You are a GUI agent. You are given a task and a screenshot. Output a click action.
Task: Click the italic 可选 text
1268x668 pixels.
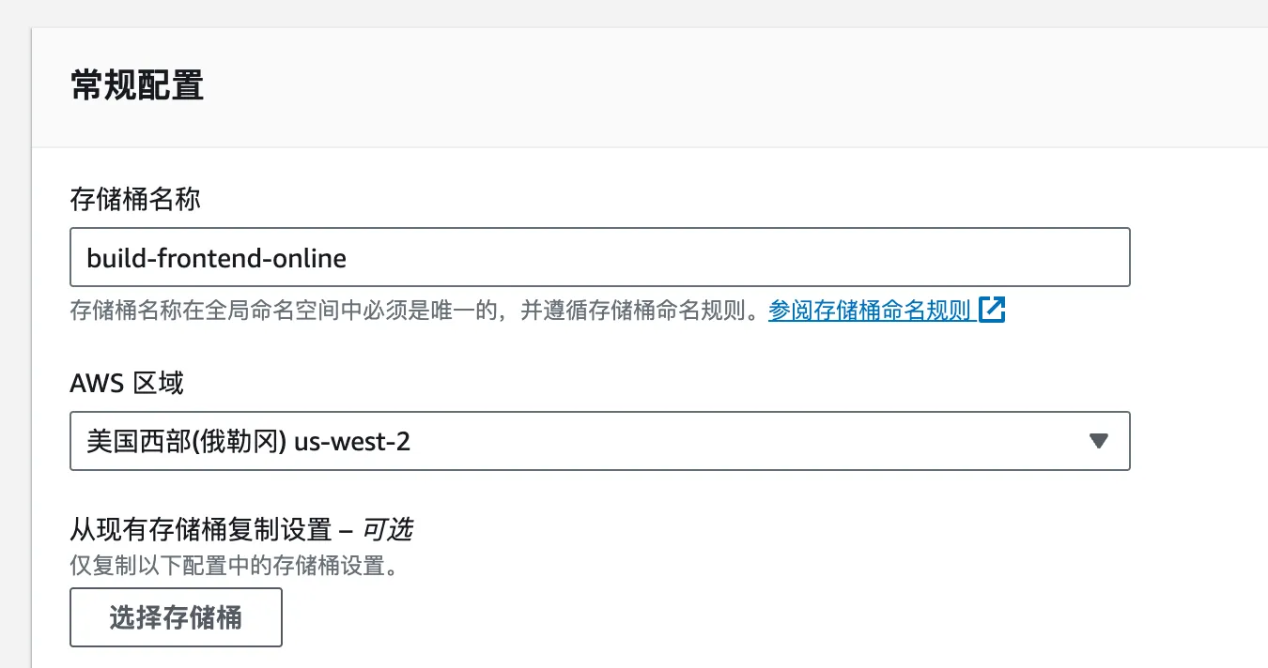coord(388,530)
